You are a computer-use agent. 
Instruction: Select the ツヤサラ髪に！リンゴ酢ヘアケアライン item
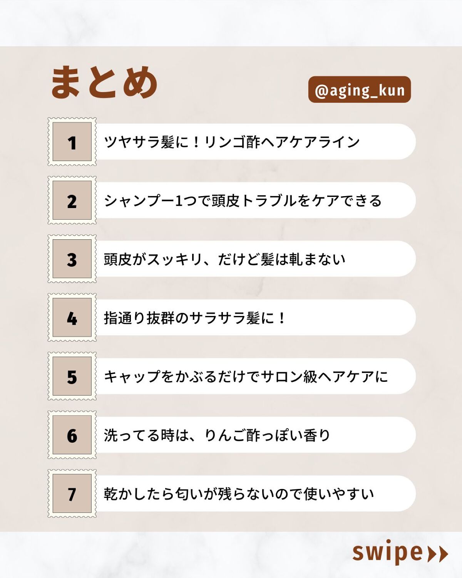point(232,142)
